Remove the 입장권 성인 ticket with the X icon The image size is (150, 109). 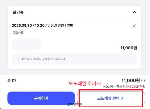click(x=134, y=26)
